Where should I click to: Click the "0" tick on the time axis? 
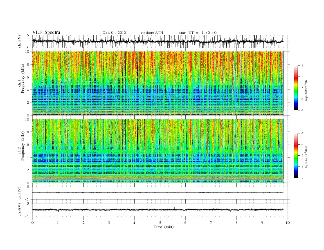point(32,223)
